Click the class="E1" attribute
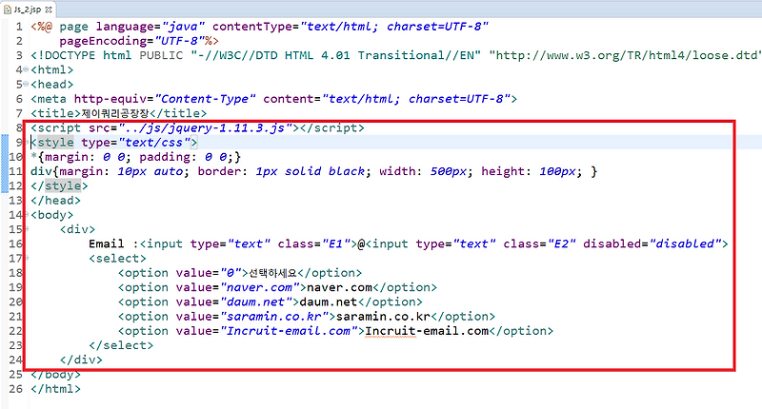Viewport: 762px width, 409px height. [x=314, y=244]
